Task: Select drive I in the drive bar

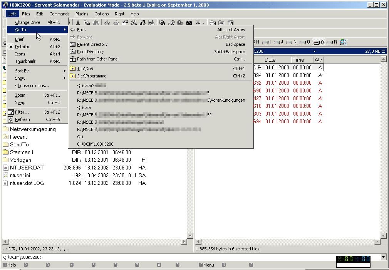Action: [267, 42]
